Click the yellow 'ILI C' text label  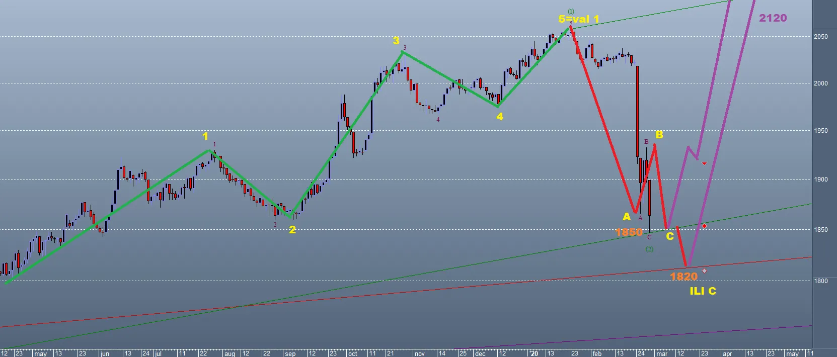coord(702,291)
